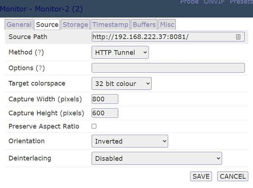Open the Timestamp tab
The width and height of the screenshot is (253, 188).
coord(110,25)
